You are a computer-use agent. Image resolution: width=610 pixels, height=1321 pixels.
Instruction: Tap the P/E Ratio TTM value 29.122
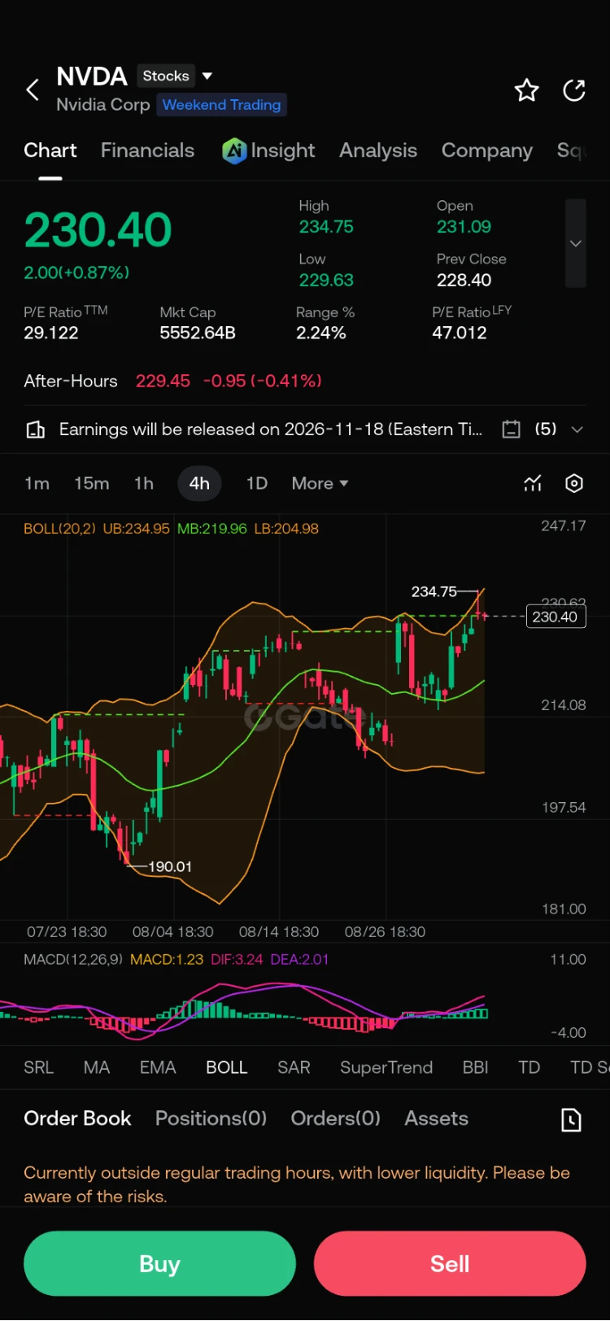(51, 333)
